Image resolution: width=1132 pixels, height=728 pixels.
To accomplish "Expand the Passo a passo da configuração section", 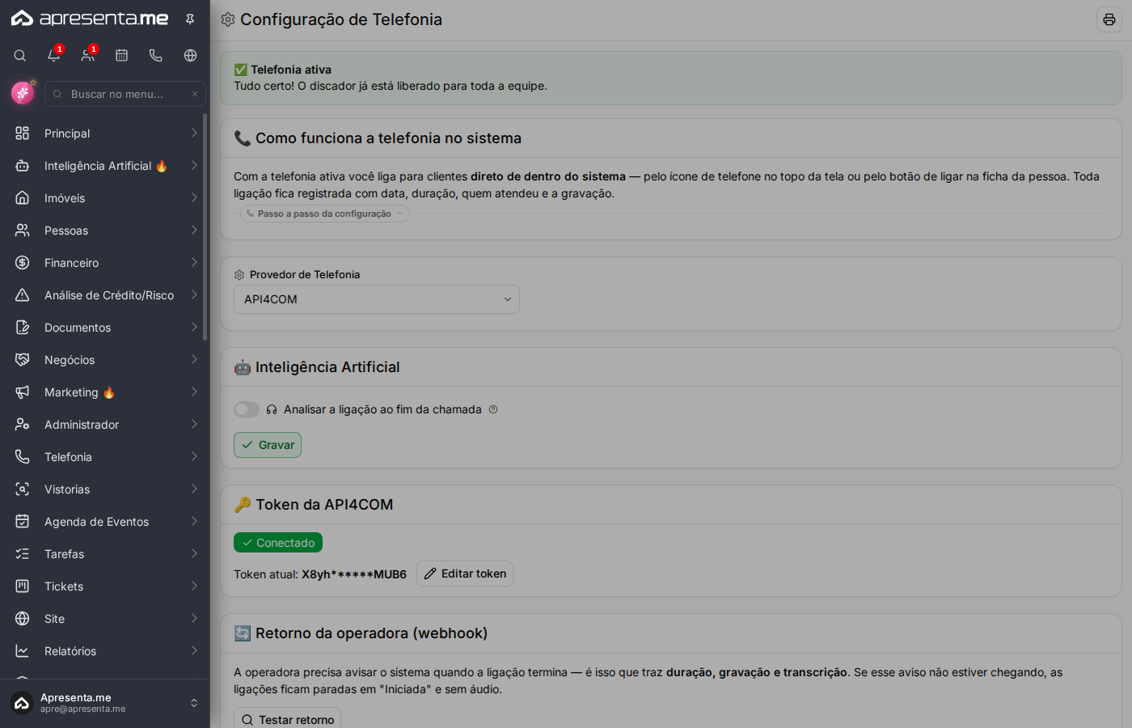I will pos(325,214).
